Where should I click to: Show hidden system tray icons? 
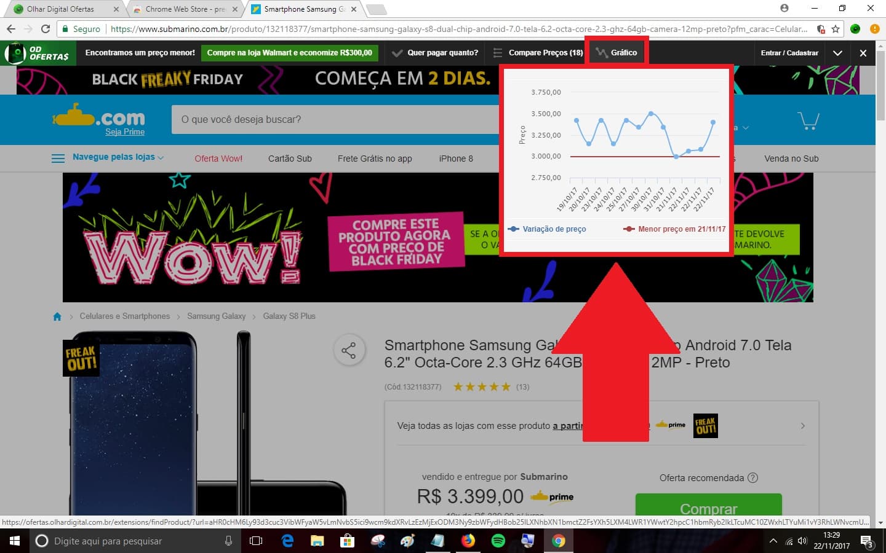773,541
